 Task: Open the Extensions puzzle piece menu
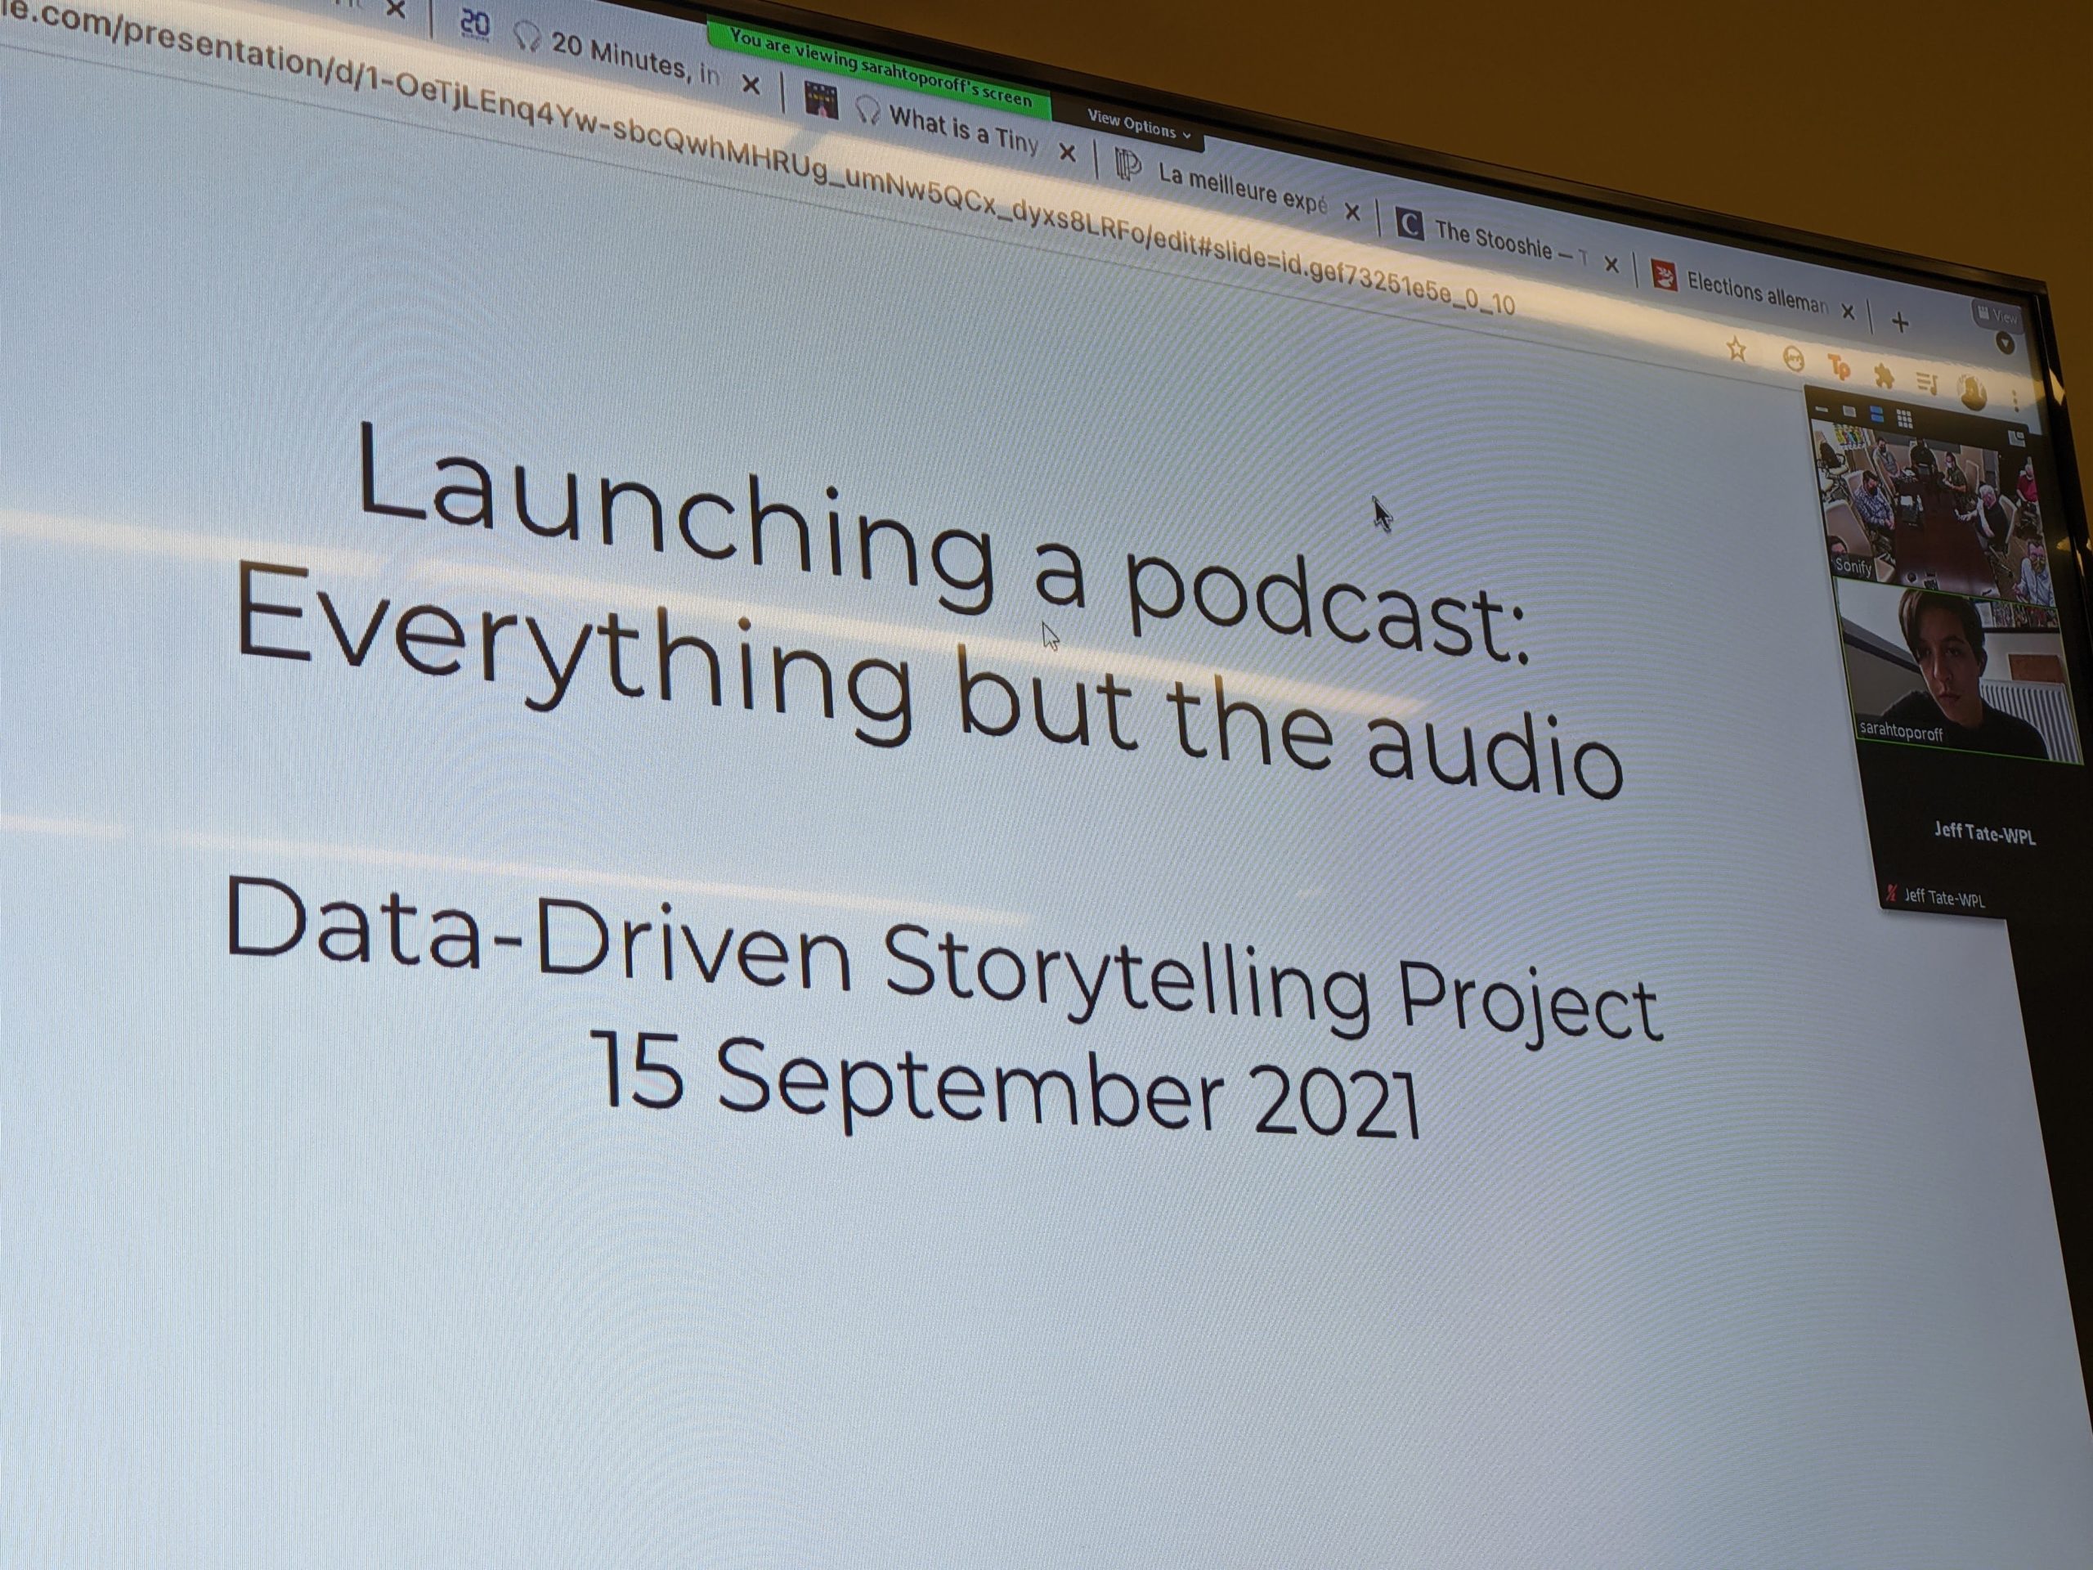pos(1883,377)
